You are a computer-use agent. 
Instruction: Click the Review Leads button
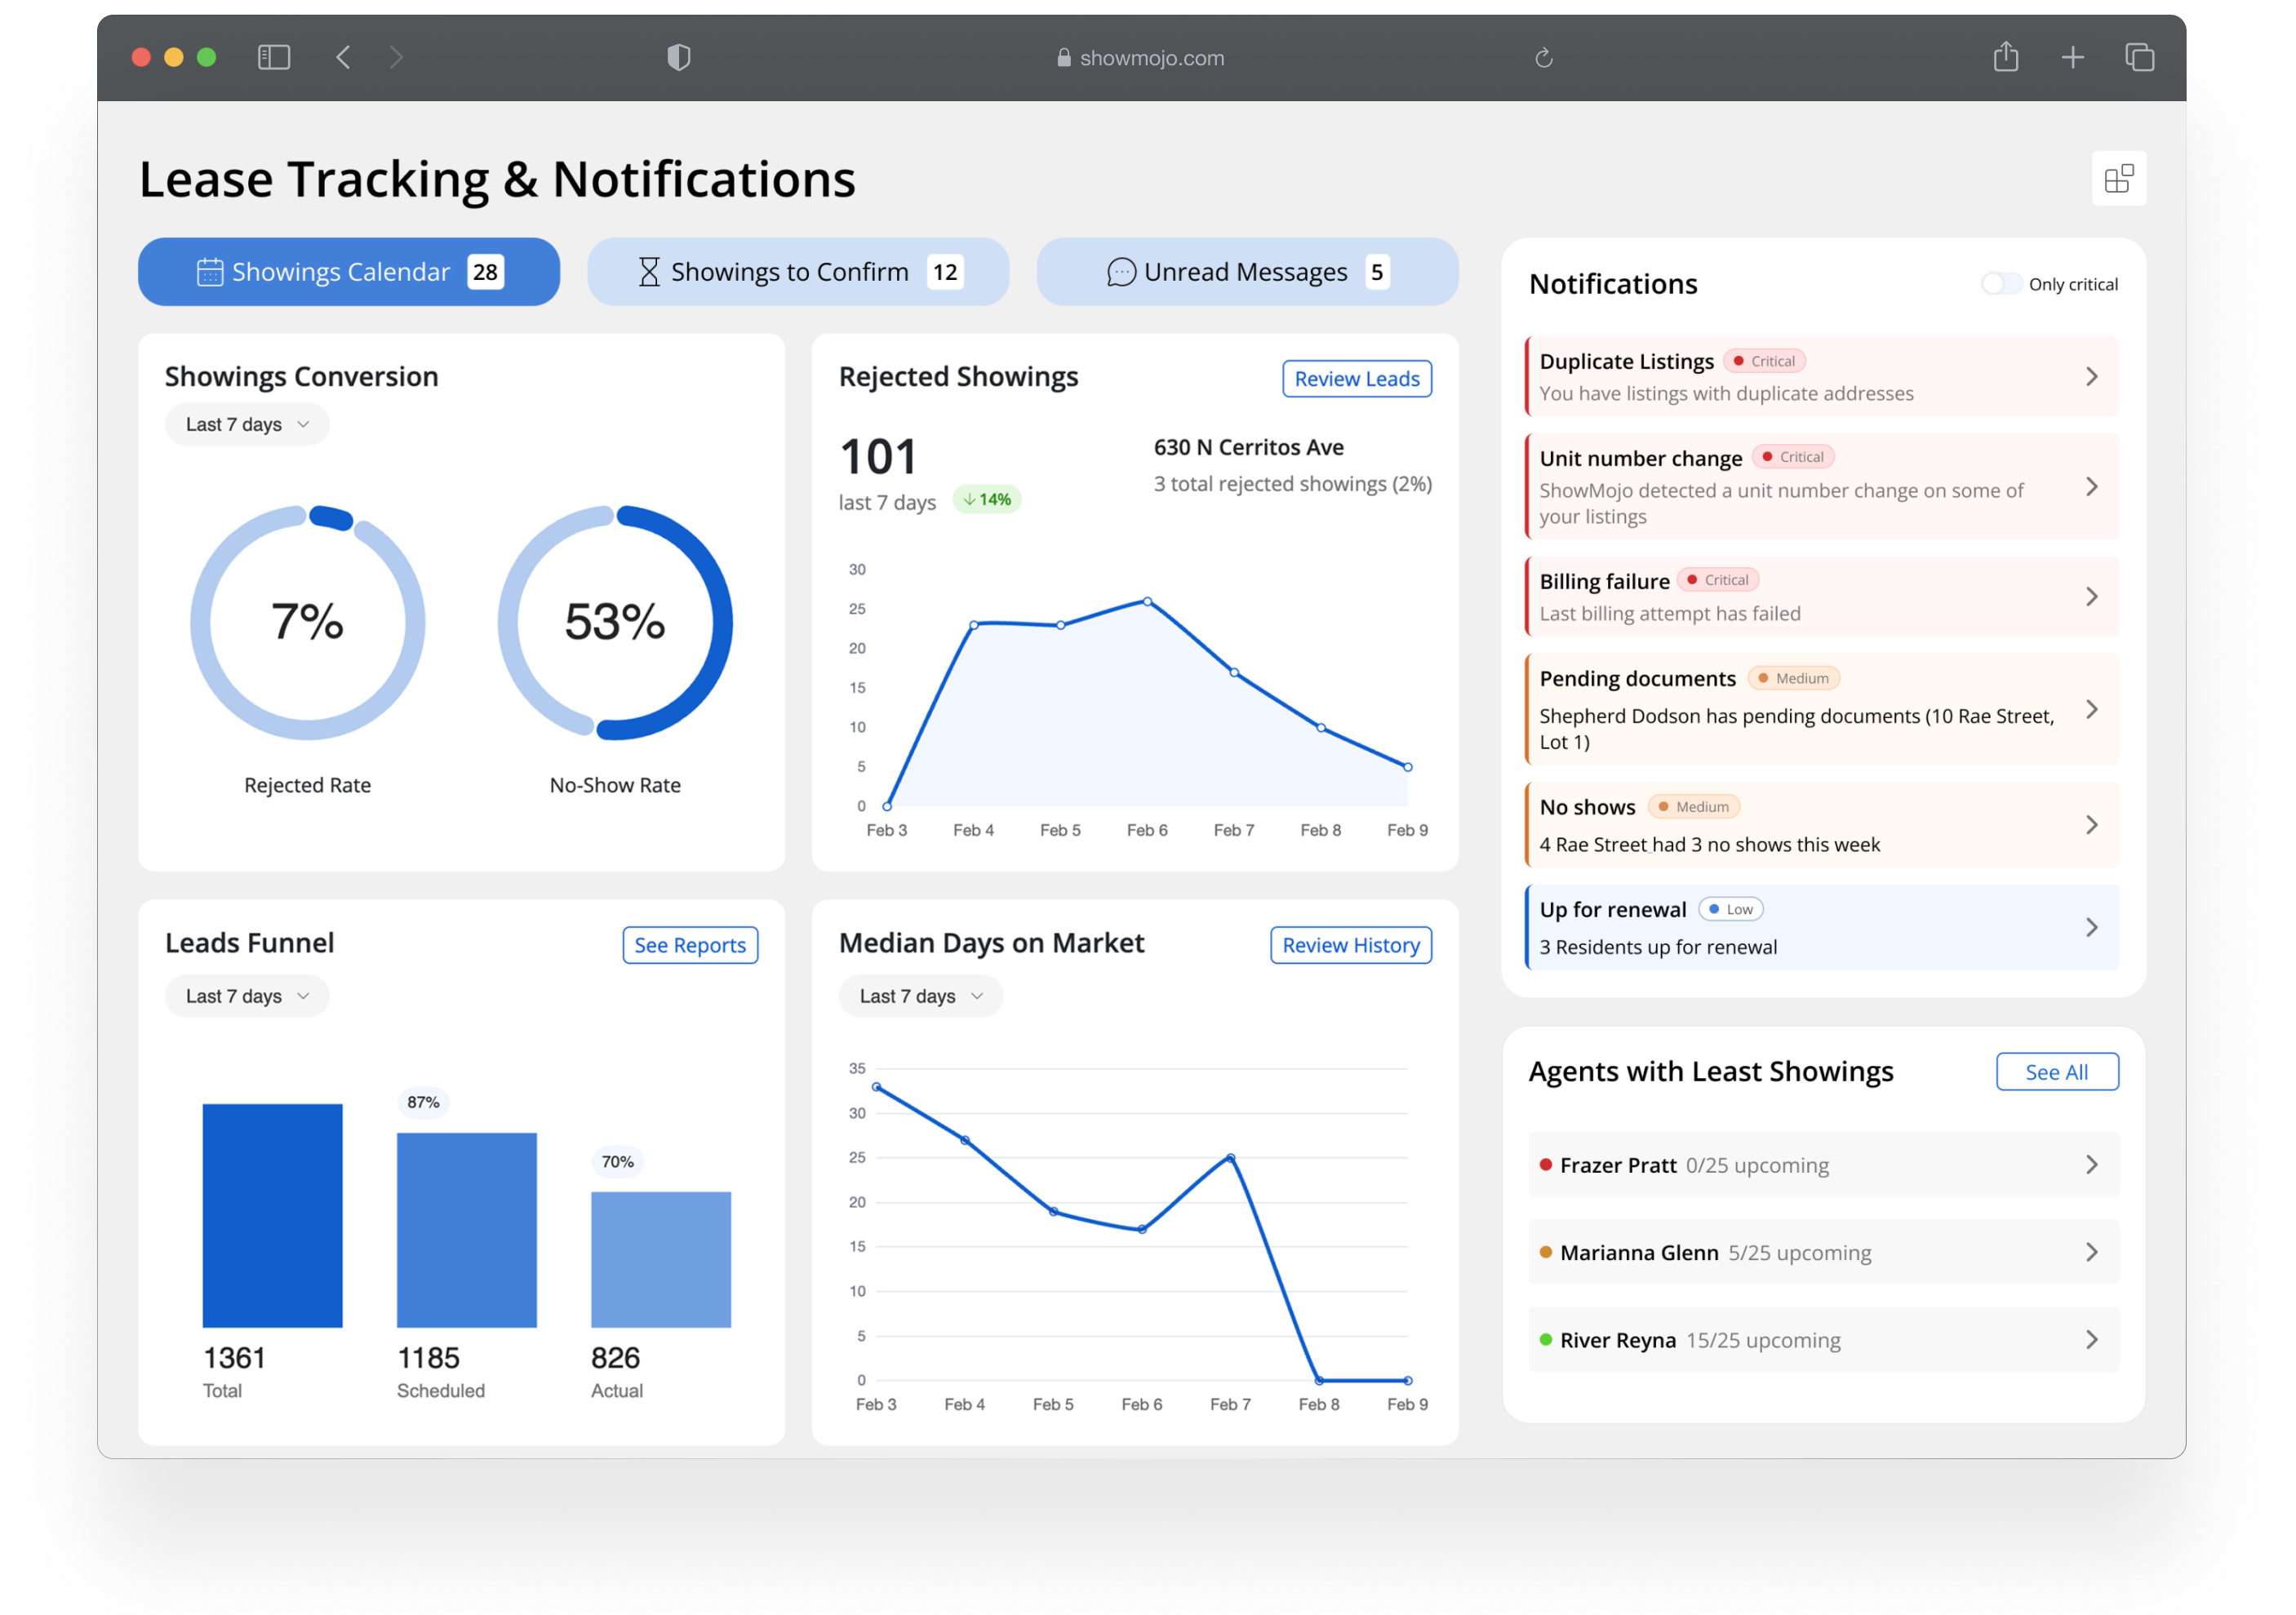pos(1356,379)
